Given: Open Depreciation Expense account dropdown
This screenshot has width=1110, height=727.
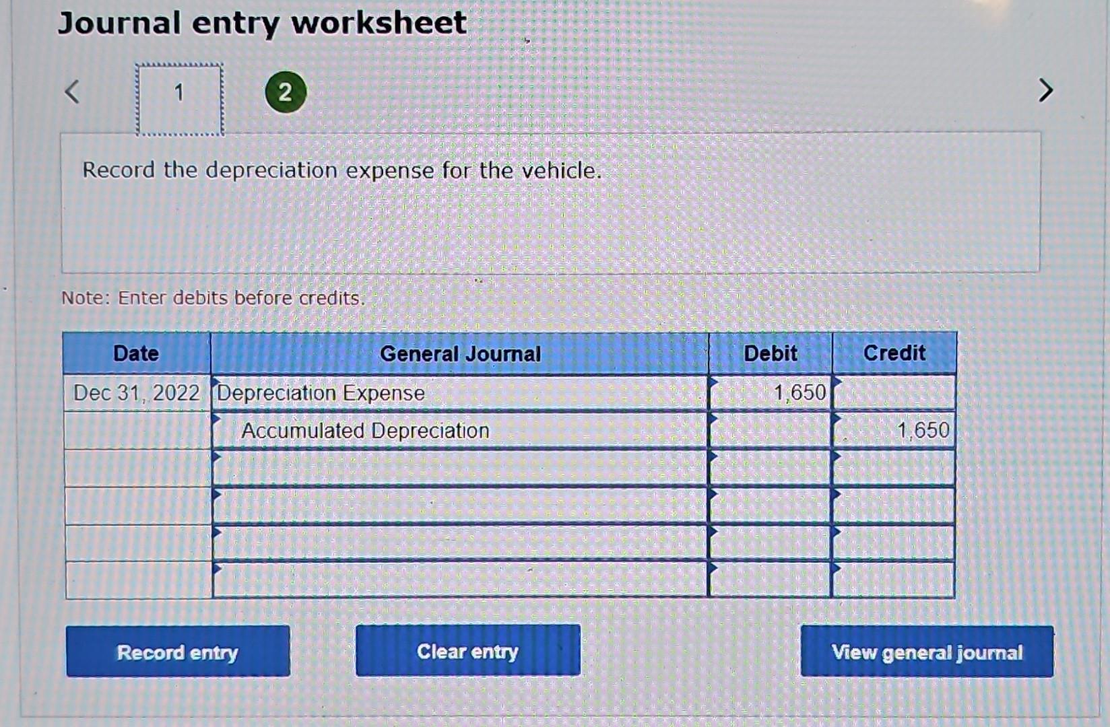Looking at the screenshot, I should pyautogui.click(x=460, y=392).
